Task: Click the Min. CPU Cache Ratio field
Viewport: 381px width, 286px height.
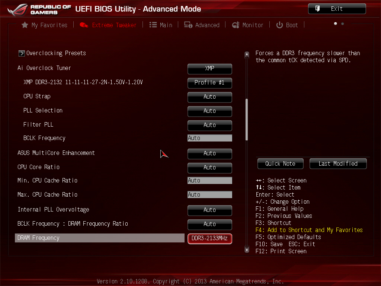Action: pos(210,181)
